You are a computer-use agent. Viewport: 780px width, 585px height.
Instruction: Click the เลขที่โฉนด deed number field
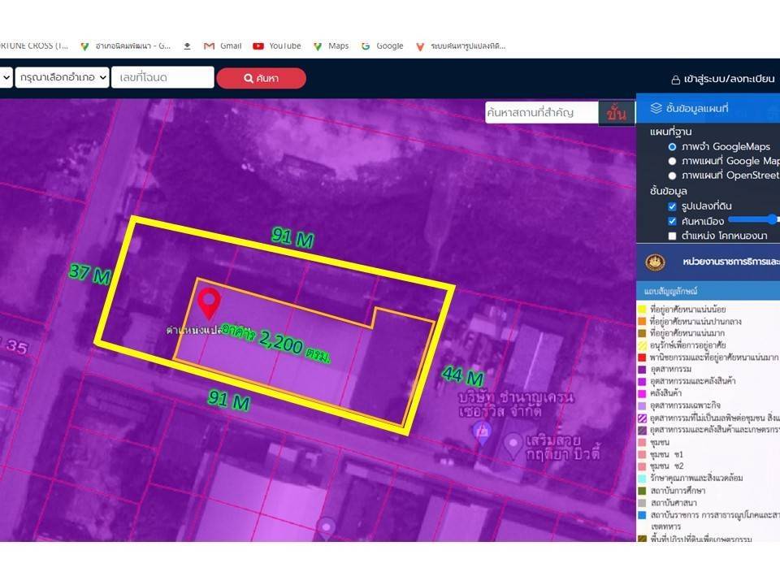[162, 78]
